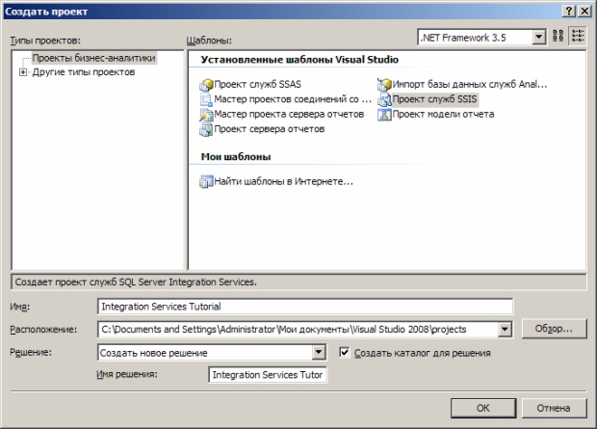Select the Проект служб SSAS template icon
The width and height of the screenshot is (597, 429).
(205, 85)
